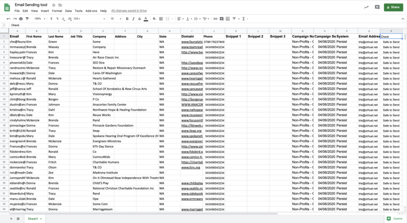Image resolution: width=407 pixels, height=223 pixels.
Task: Click the merge cells icon
Action: click(168, 19)
